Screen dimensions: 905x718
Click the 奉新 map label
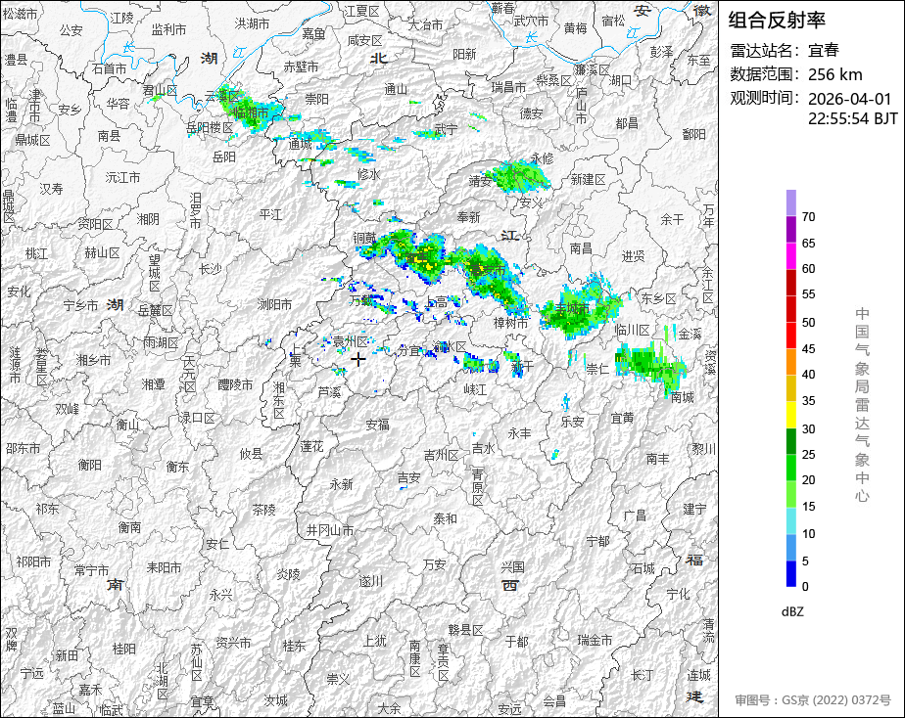[468, 217]
